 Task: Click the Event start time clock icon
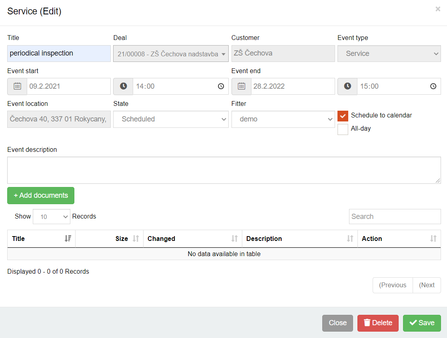click(123, 86)
